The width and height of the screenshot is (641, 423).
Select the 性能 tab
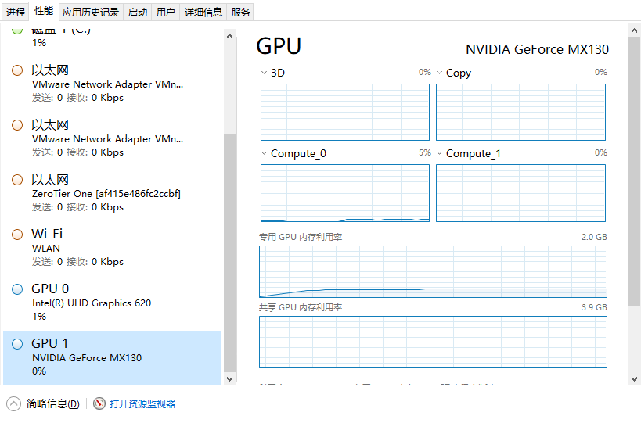click(x=44, y=11)
